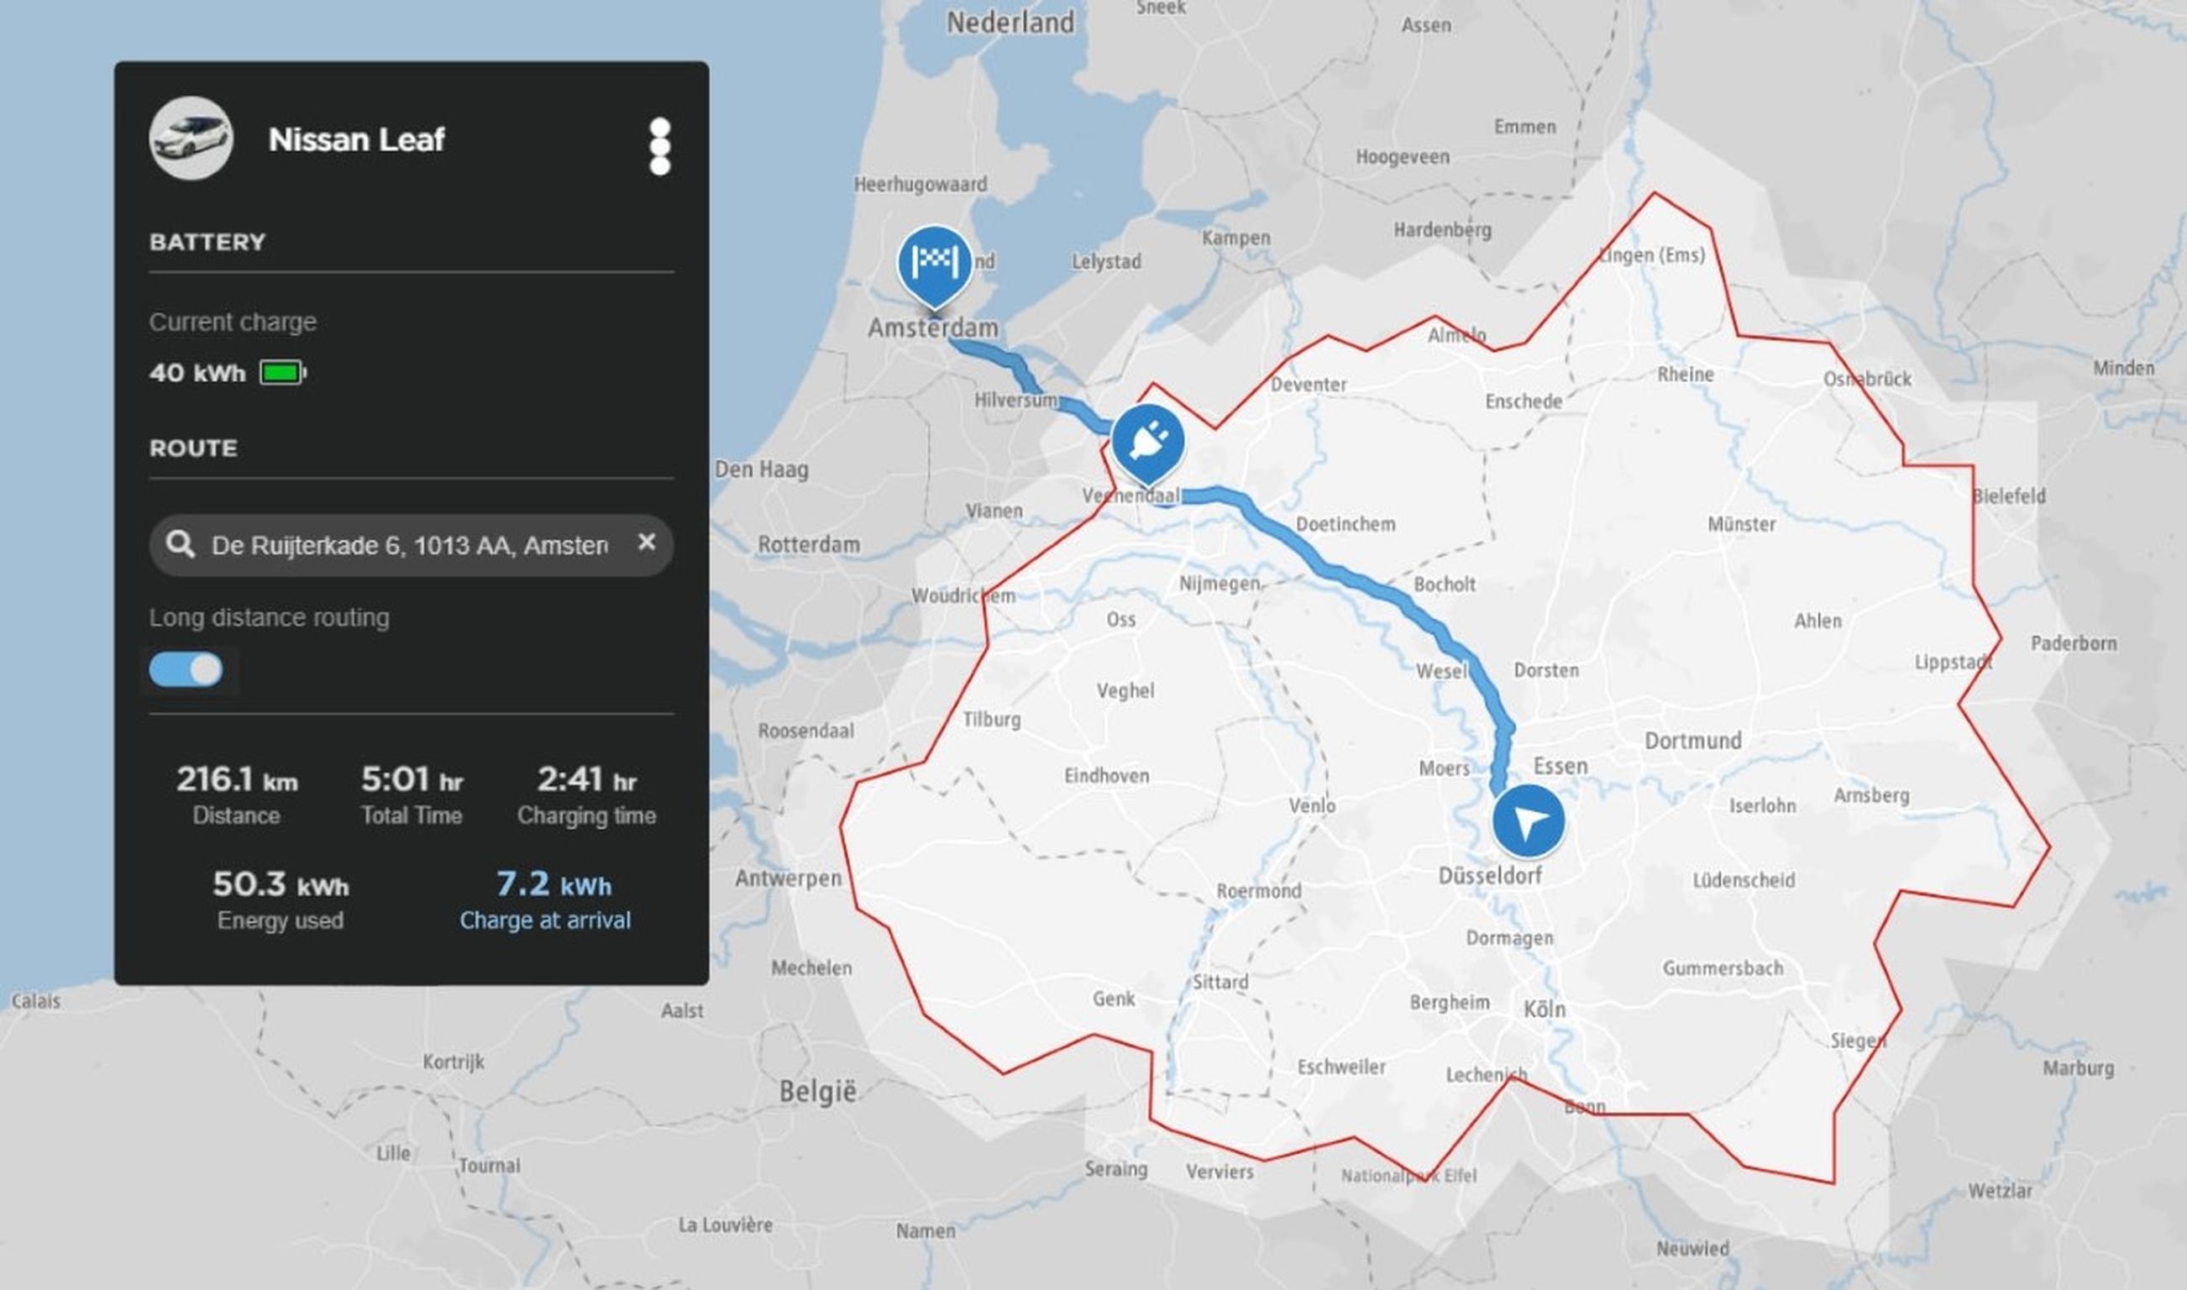Click the Den Haag label on map

click(x=762, y=469)
